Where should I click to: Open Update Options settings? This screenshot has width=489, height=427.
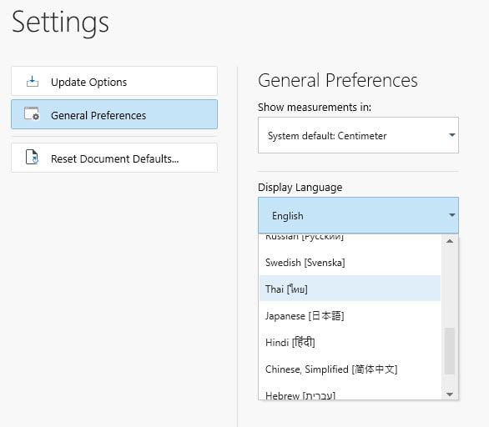point(114,81)
